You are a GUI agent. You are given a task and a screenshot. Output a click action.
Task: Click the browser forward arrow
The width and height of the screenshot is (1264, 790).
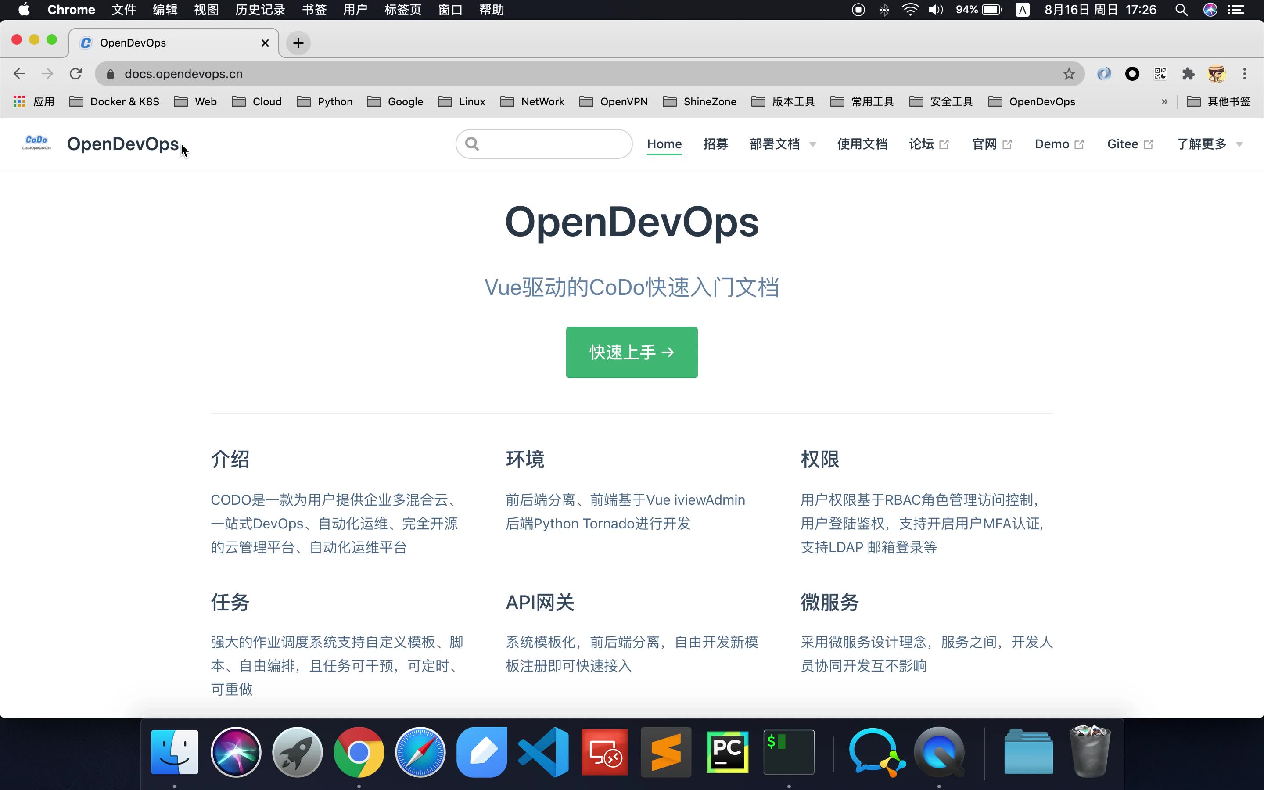(47, 74)
